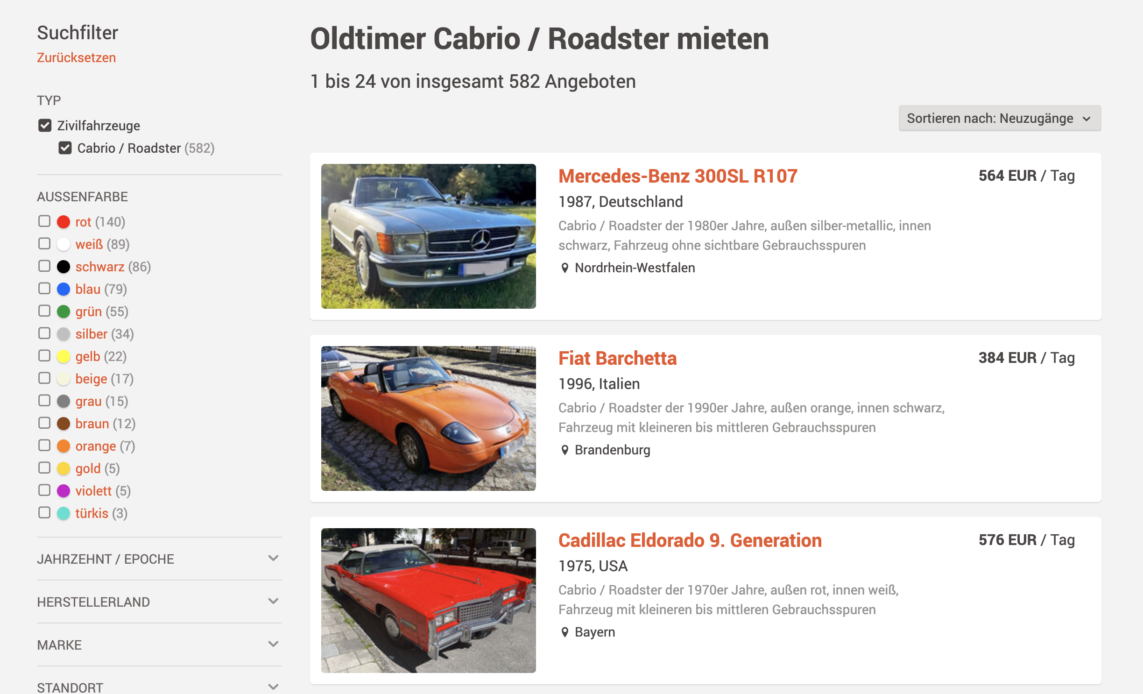1143x694 pixels.
Task: Enable the schwarz color filter checkbox
Action: (44, 266)
